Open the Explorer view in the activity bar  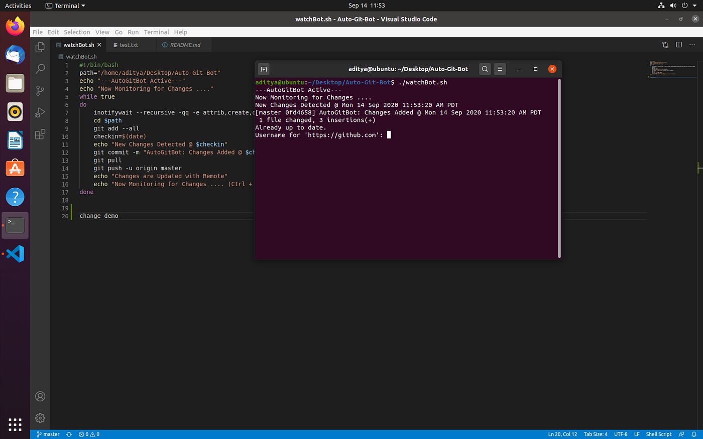coord(40,47)
